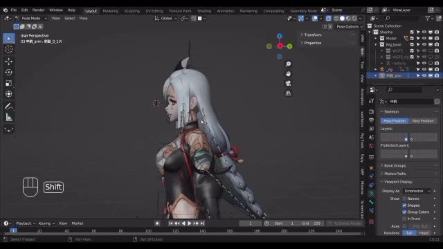
Task: Toggle the Names checkbox
Action: coord(404,199)
